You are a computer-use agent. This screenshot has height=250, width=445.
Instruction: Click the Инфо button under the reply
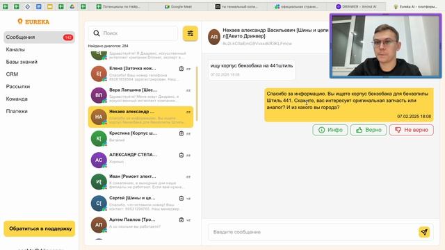(330, 130)
